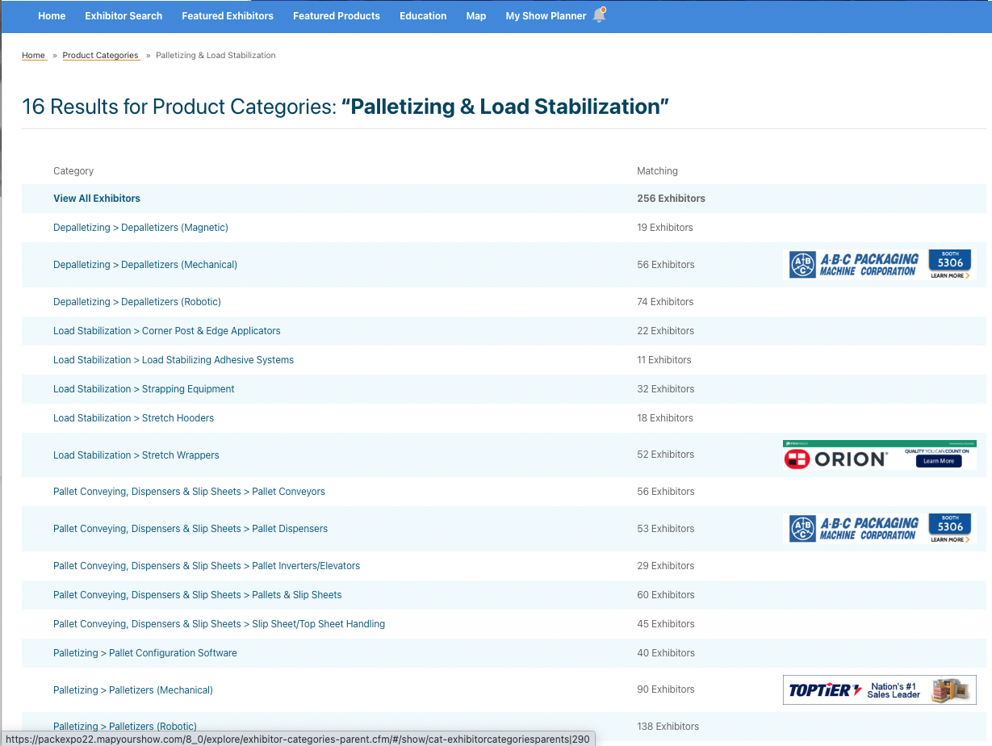
Task: Open Depalletizers (Robotic) category
Action: [x=137, y=301]
